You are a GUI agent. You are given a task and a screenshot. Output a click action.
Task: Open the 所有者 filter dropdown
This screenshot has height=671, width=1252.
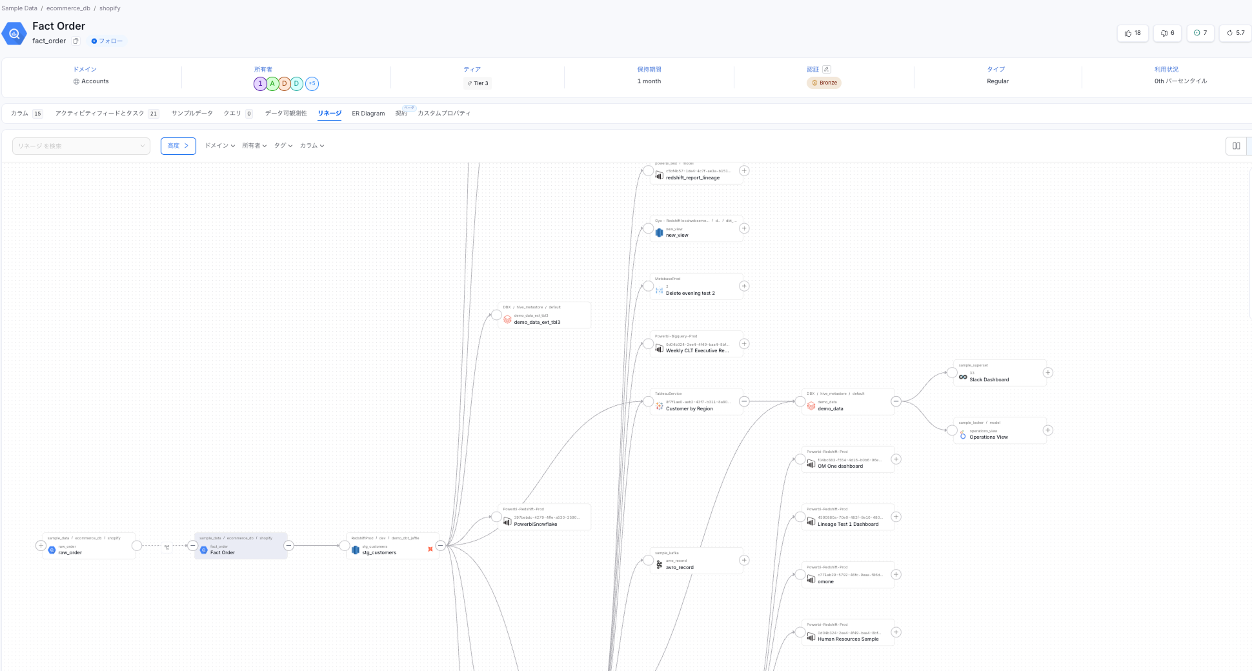point(254,146)
